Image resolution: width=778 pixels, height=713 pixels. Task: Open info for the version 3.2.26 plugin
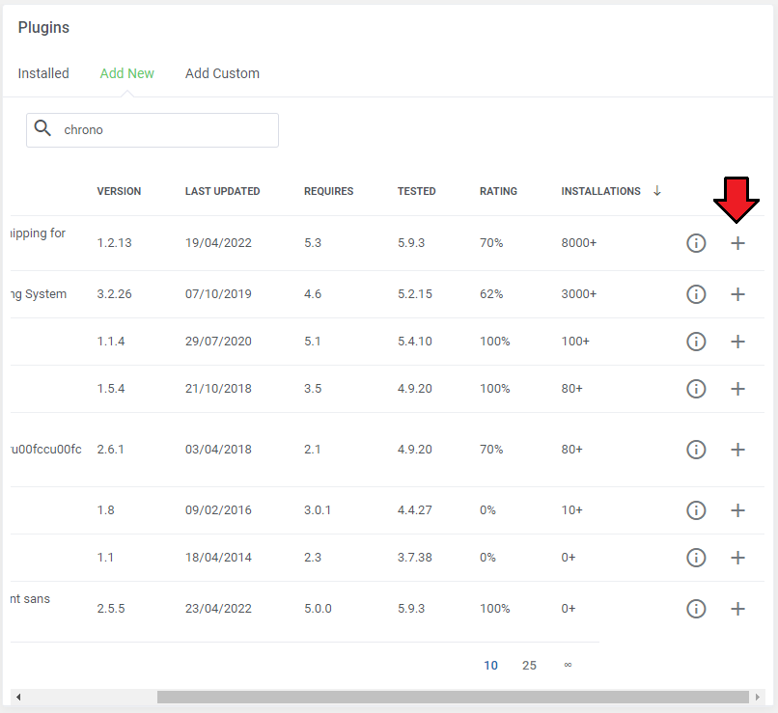point(696,294)
